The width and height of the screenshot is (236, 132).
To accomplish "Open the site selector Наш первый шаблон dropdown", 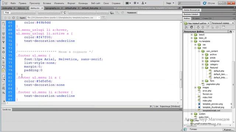I will click(197, 23).
